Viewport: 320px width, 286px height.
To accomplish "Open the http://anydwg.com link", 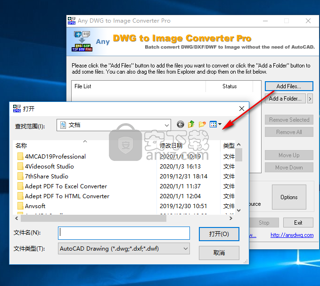I will pyautogui.click(x=292, y=235).
